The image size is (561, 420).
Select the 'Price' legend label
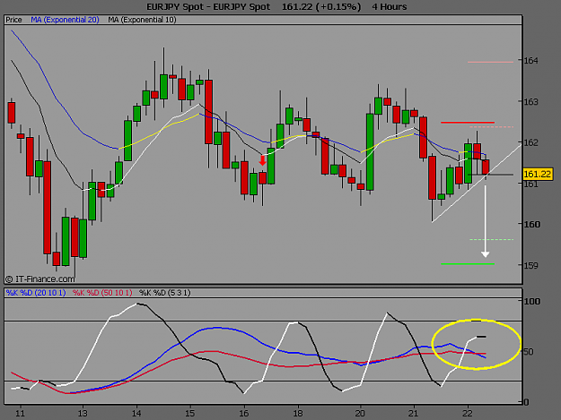pyautogui.click(x=13, y=20)
